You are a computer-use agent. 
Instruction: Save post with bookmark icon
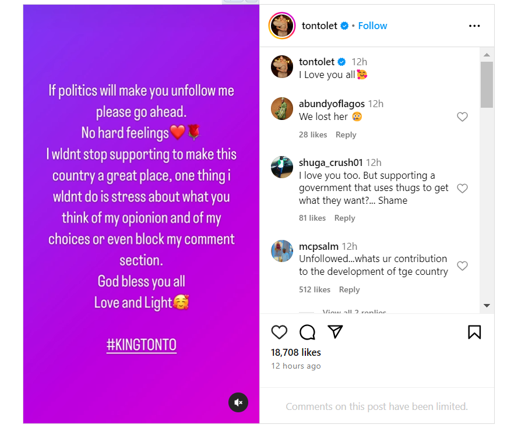click(474, 332)
